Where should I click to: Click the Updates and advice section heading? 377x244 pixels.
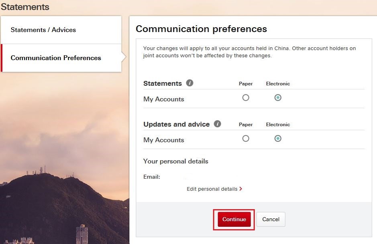click(177, 124)
